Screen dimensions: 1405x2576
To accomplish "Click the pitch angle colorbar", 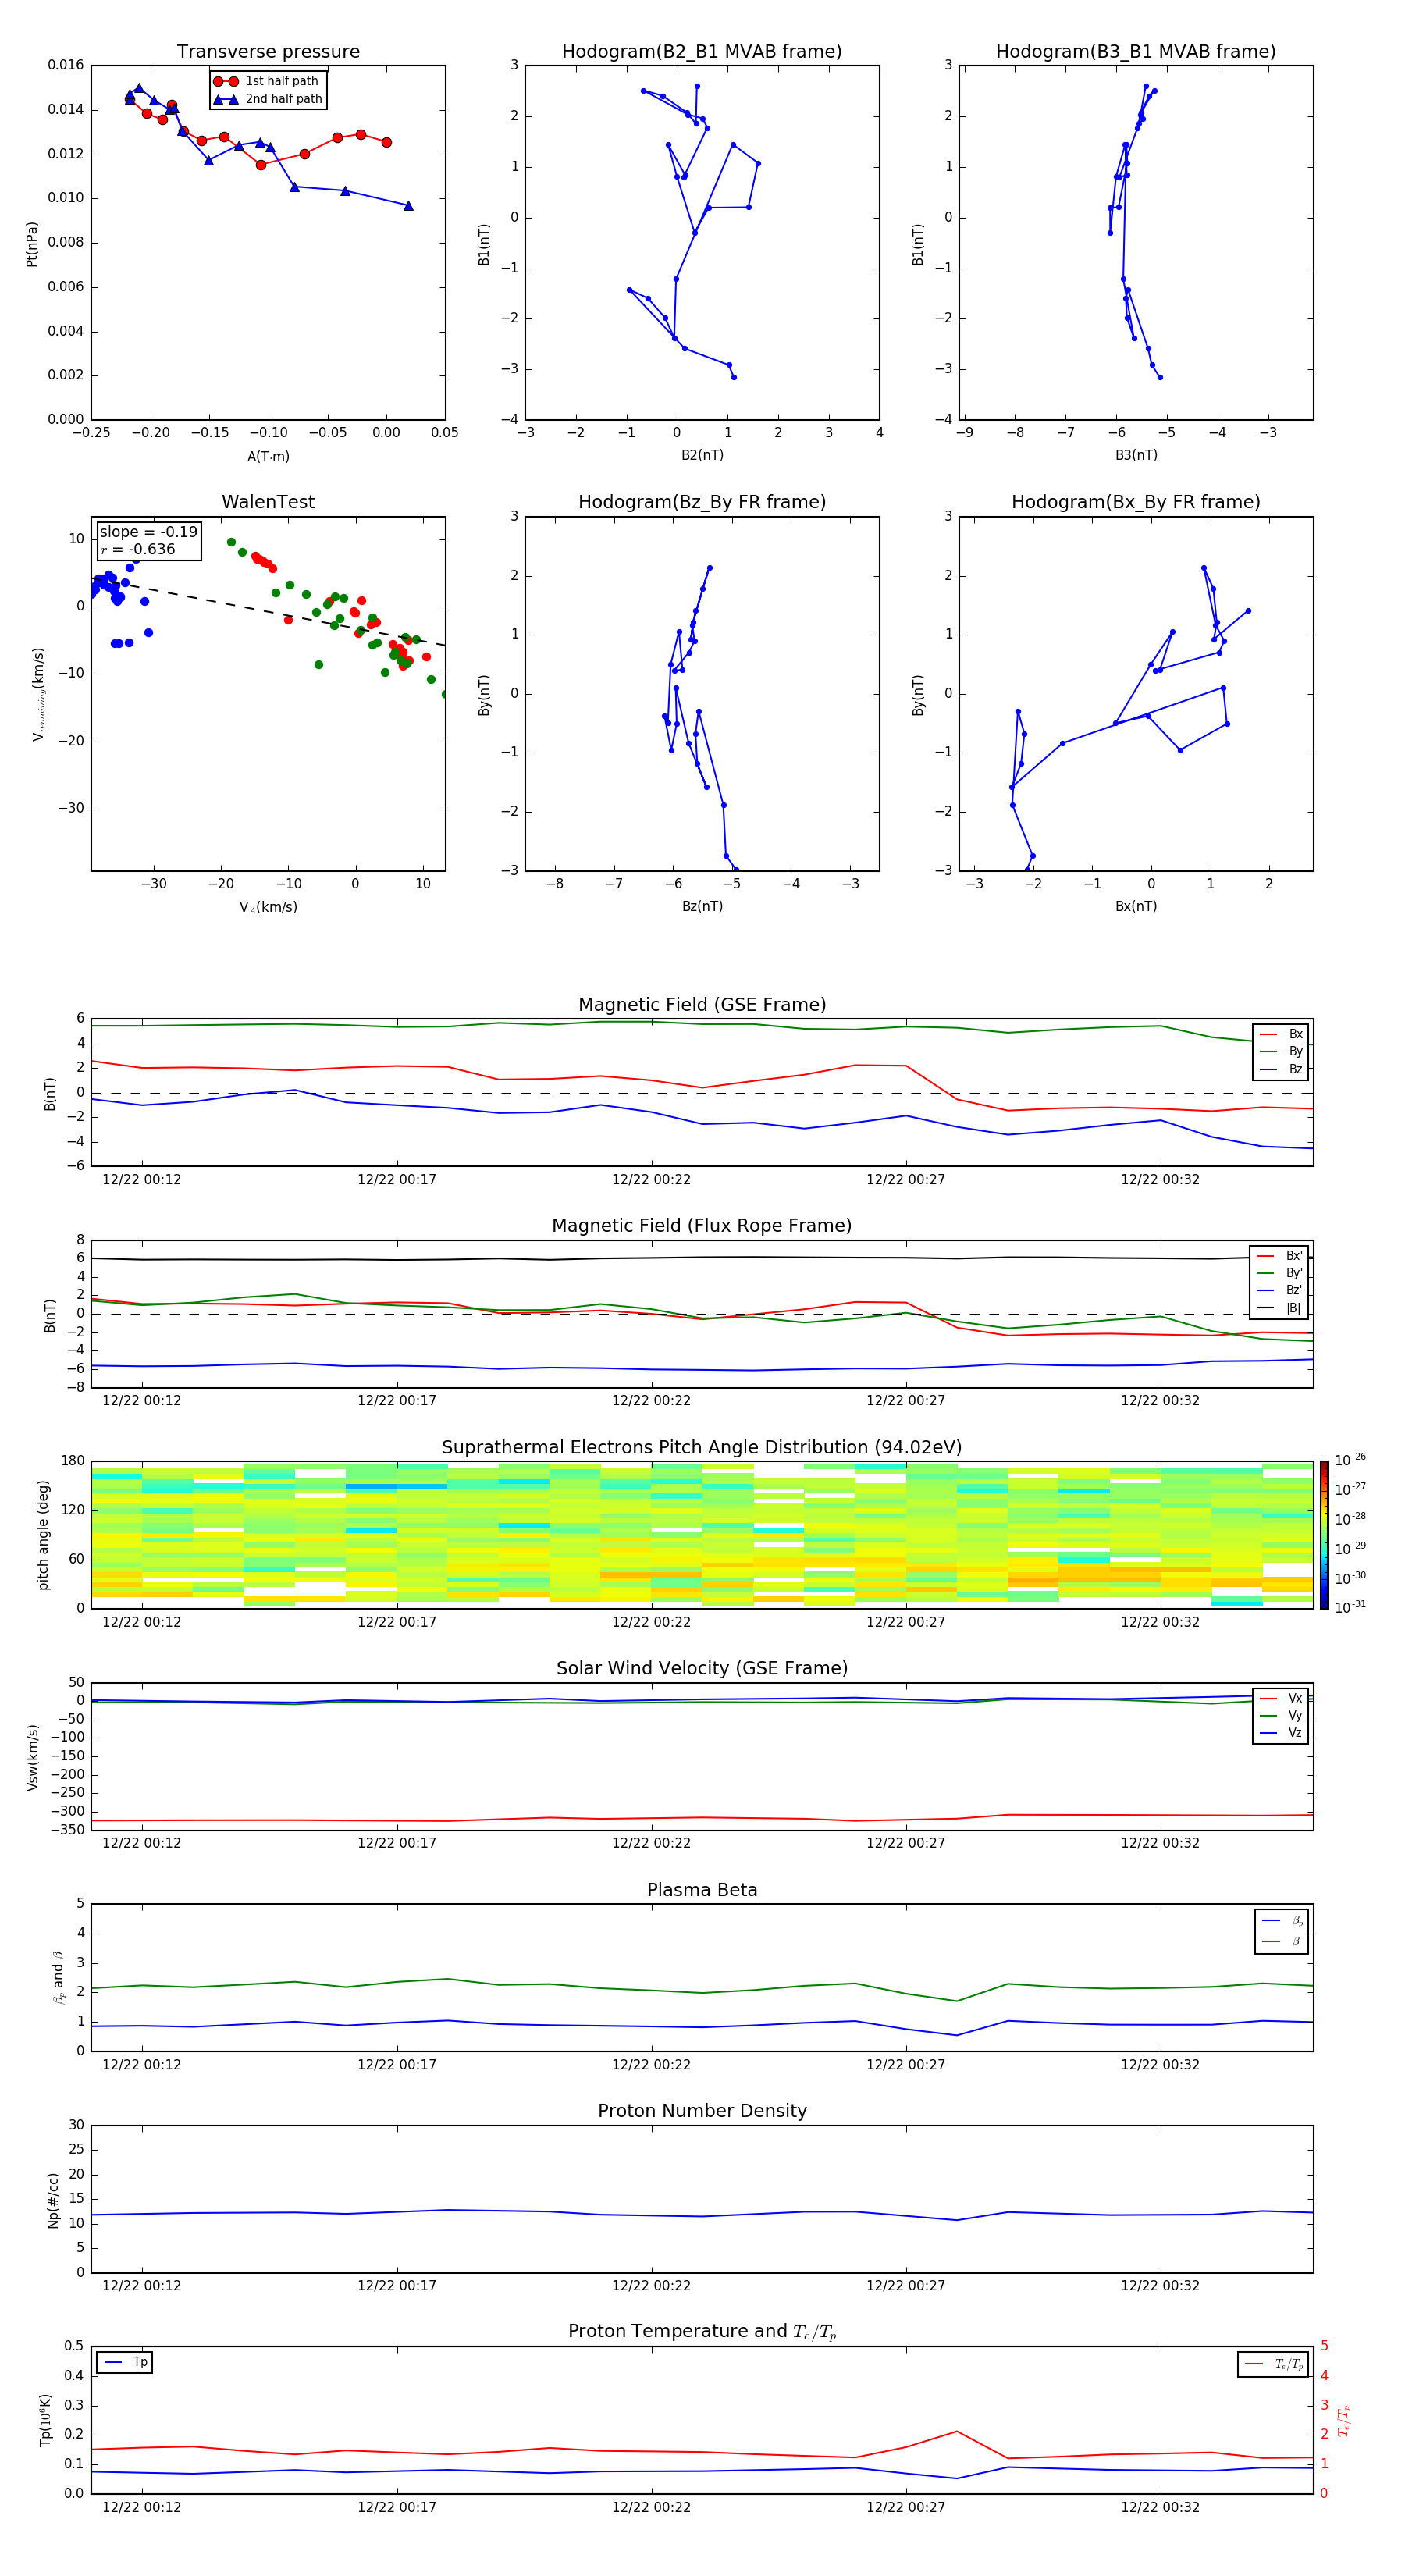I will [1324, 1535].
